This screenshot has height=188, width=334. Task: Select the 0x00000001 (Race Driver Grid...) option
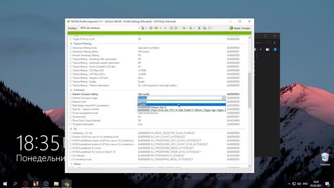(x=182, y=110)
